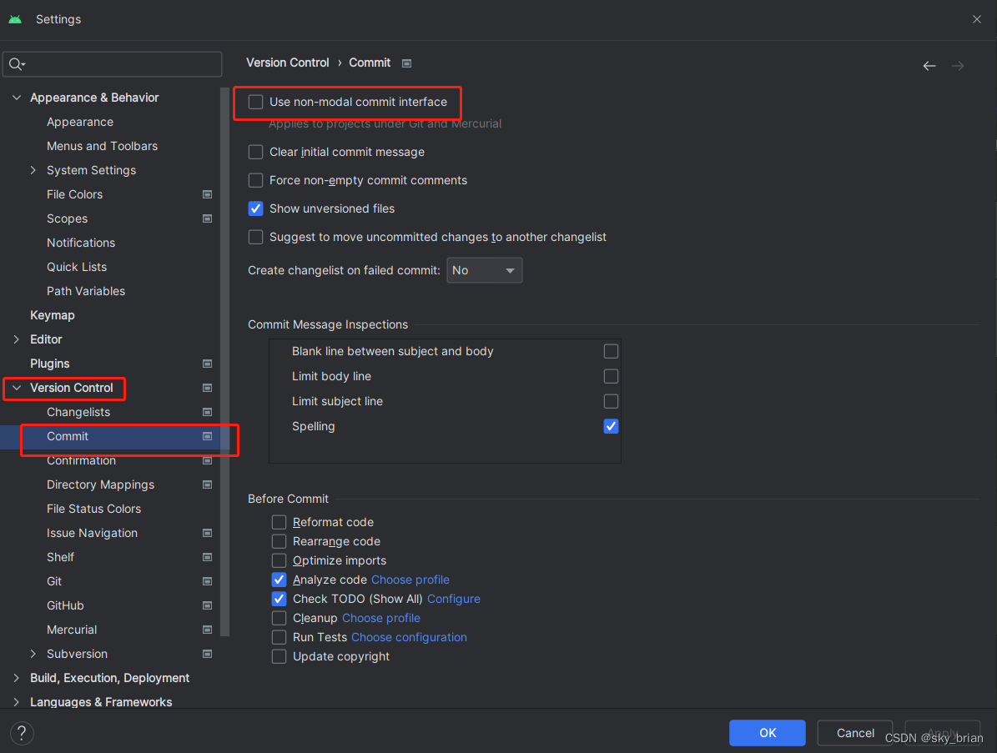Click the forward navigation arrow
The image size is (997, 753).
click(x=957, y=65)
